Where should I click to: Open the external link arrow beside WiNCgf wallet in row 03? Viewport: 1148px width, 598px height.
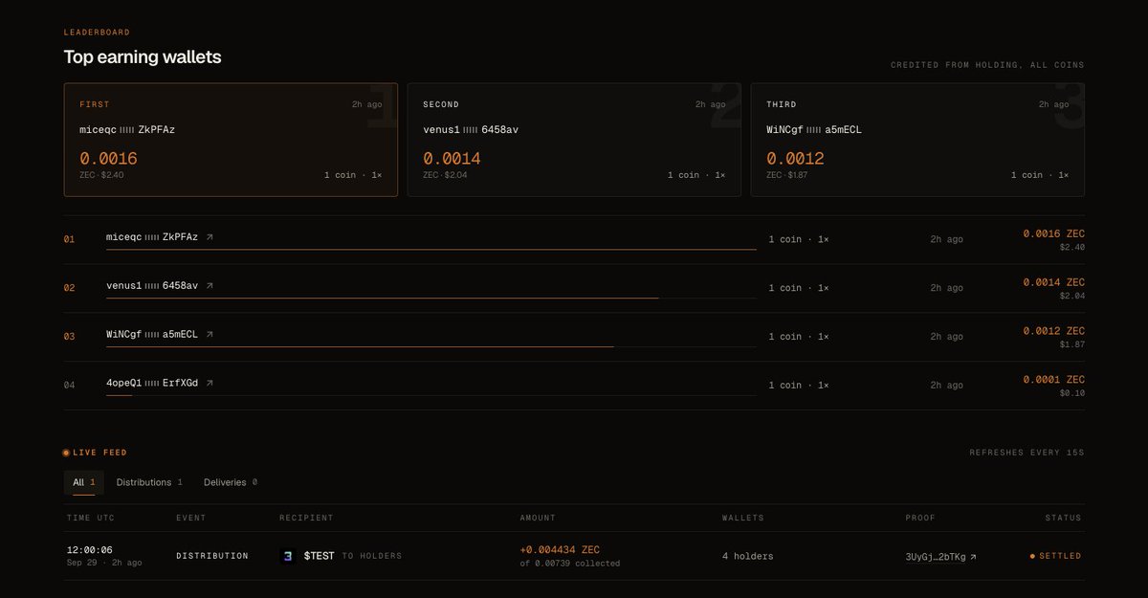click(x=210, y=334)
